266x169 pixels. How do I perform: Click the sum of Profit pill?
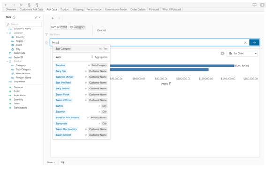[x=59, y=27]
